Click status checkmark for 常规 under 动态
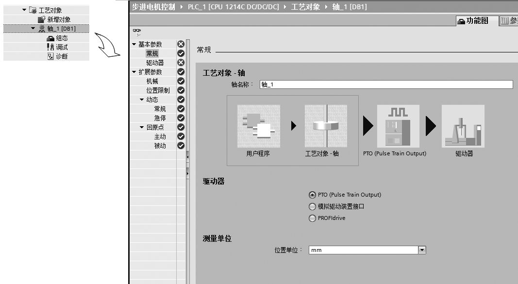Image resolution: width=518 pixels, height=284 pixels. (181, 109)
